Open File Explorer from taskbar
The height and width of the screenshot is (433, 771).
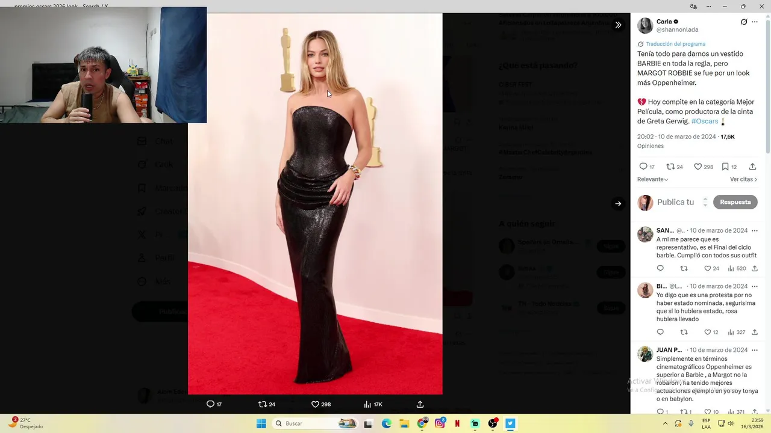(404, 423)
